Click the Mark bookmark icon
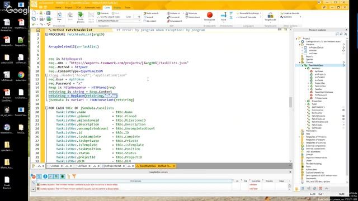The height and width of the screenshot is (201, 358). pyautogui.click(x=224, y=15)
